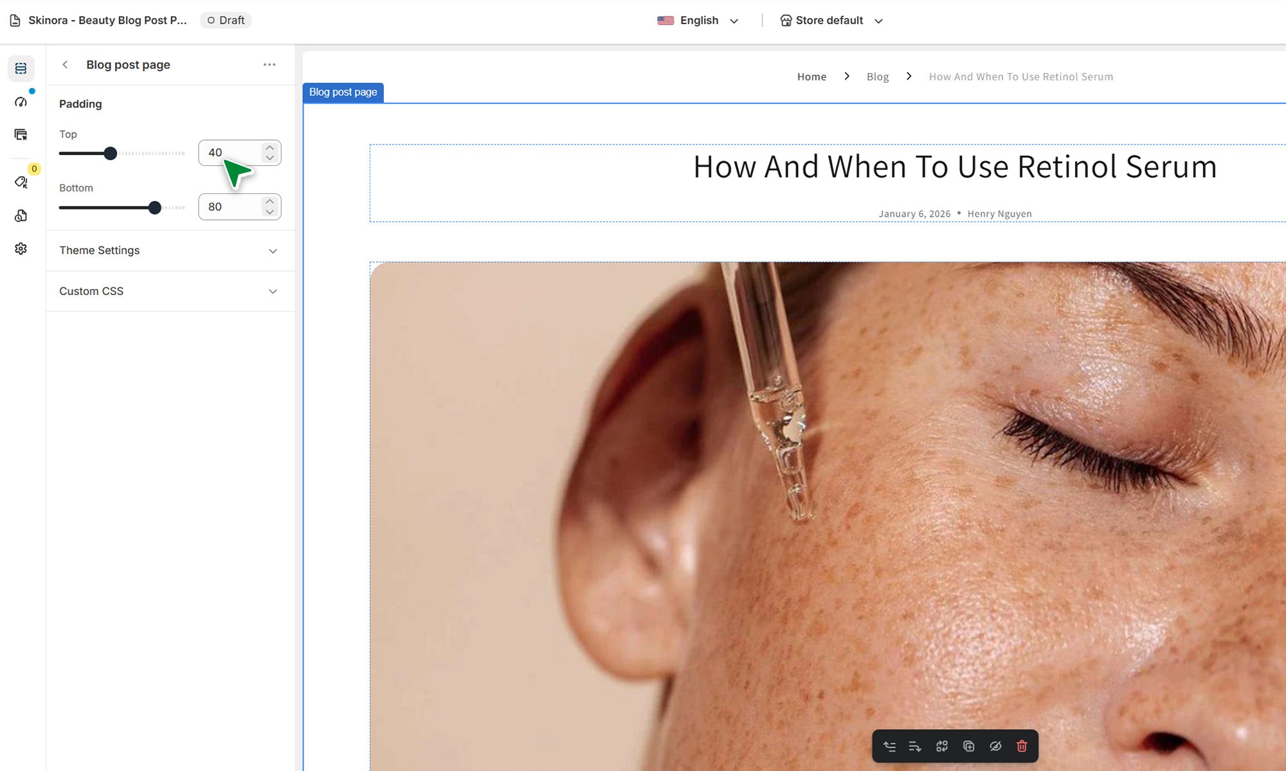This screenshot has width=1286, height=771.
Task: Click the Blog breadcrumb link
Action: click(877, 76)
